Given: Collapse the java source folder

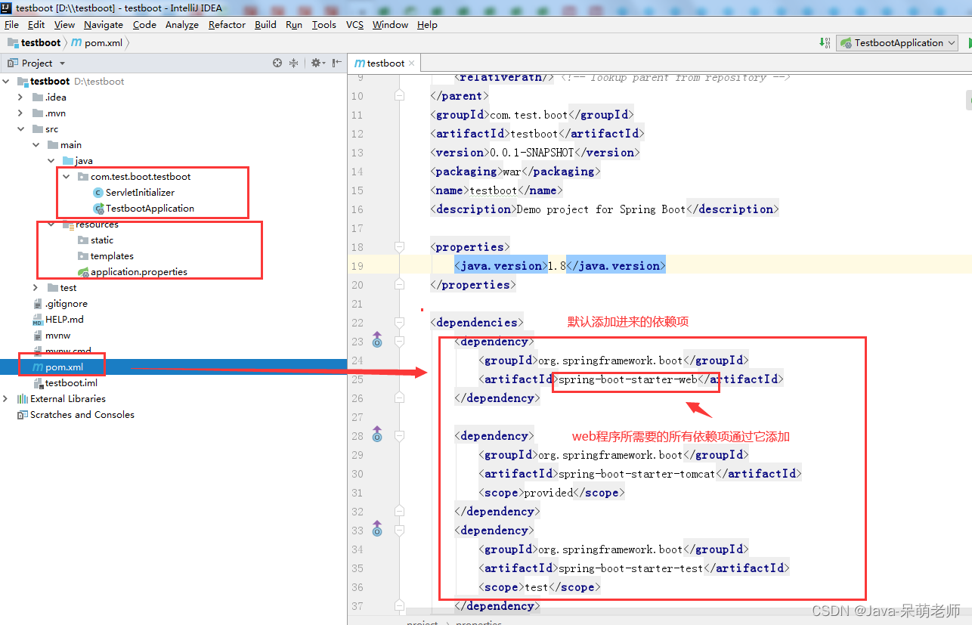Looking at the screenshot, I should click(x=51, y=161).
